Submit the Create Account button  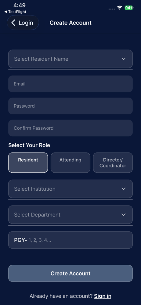pyautogui.click(x=70, y=273)
